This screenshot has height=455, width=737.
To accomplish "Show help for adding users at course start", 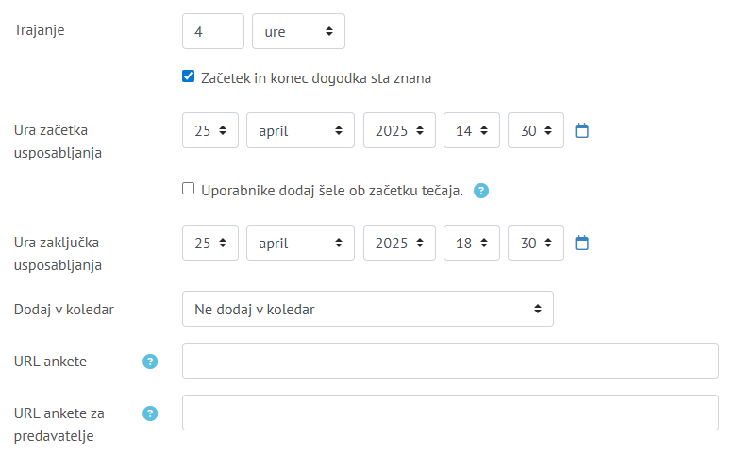I will tap(481, 191).
